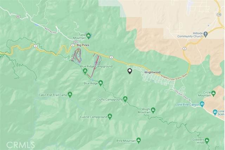Select the Table Mountain peak icon
Image resolution: width=225 pixels, height=150 pixels.
tap(88, 35)
